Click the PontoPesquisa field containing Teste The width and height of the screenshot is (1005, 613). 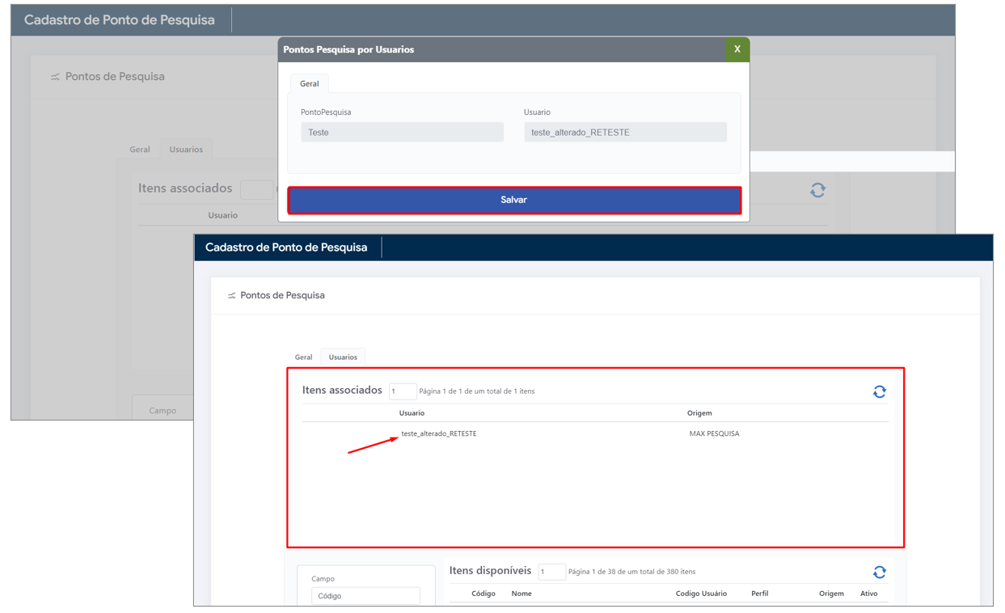pos(402,133)
